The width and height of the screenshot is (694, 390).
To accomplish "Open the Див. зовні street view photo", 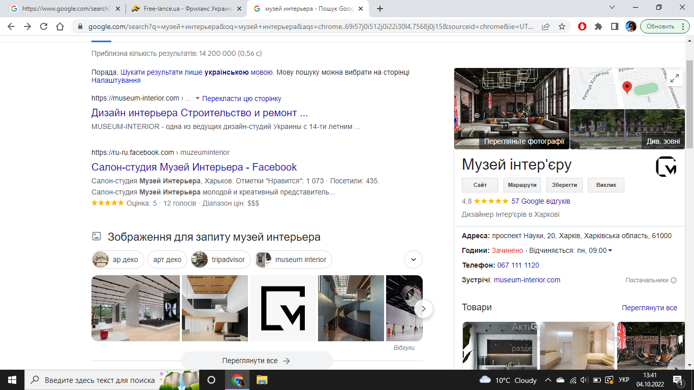I will point(627,129).
